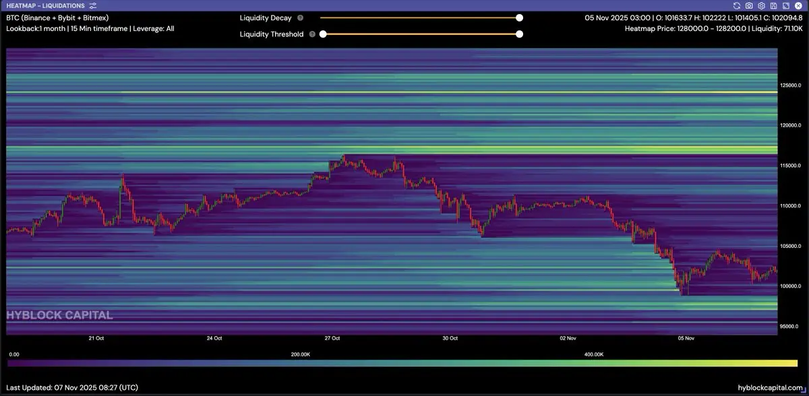Click the Lookback 1 month timeframe line
The width and height of the screenshot is (809, 396).
tap(90, 29)
